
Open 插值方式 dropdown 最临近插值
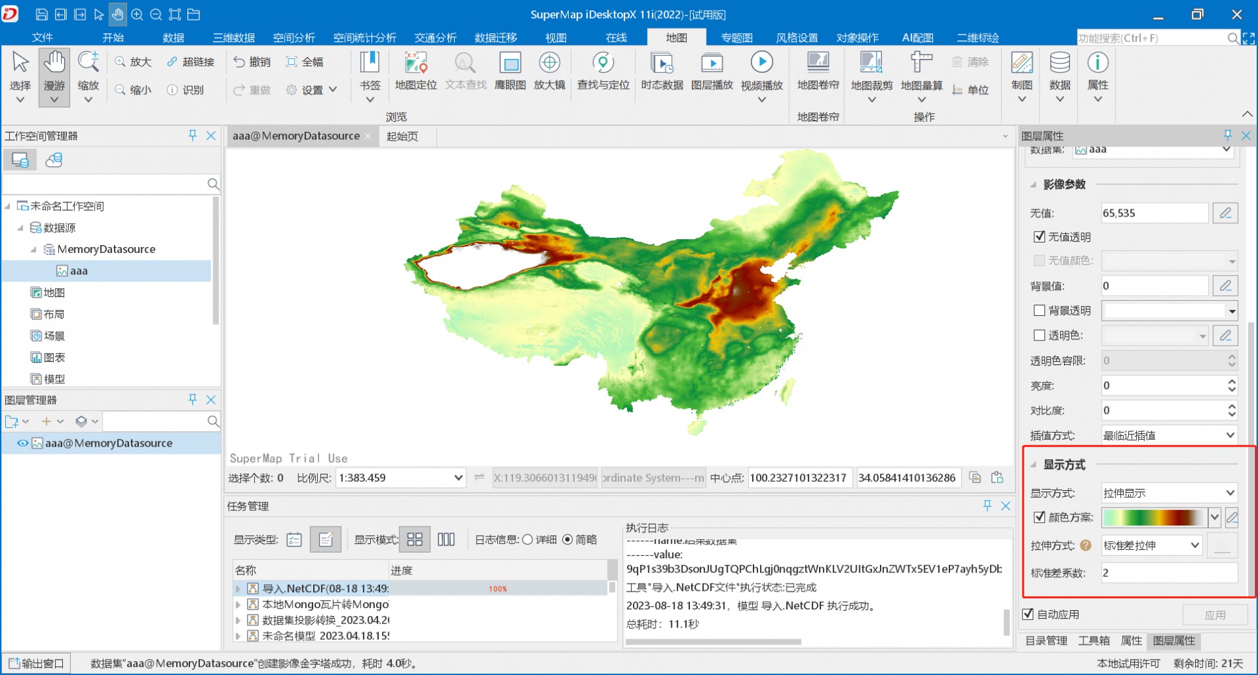[x=1169, y=435]
